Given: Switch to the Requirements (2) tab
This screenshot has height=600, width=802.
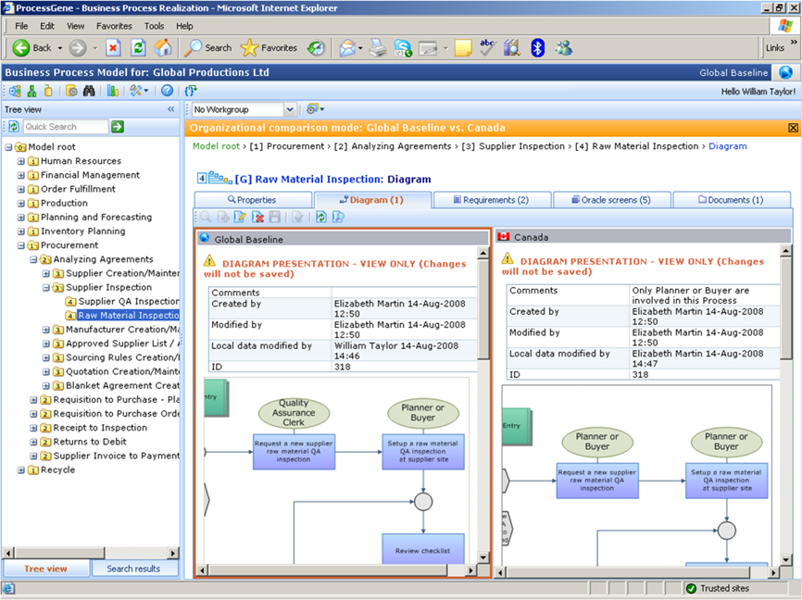Looking at the screenshot, I should (x=493, y=200).
